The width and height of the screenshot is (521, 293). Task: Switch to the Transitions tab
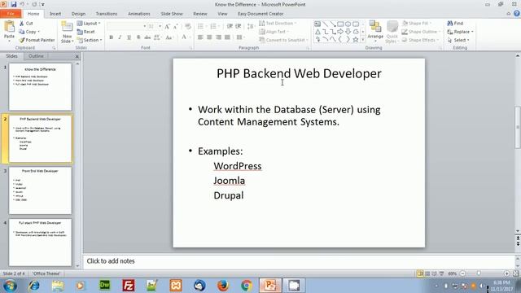pyautogui.click(x=107, y=14)
